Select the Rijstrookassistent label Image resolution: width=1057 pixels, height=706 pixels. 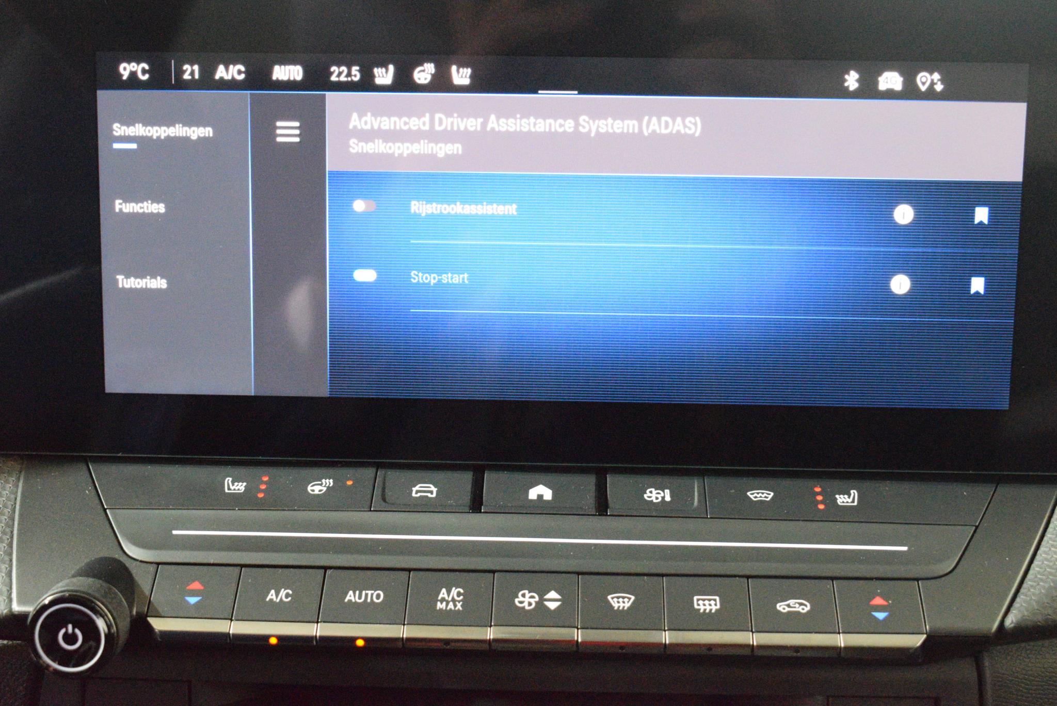(463, 208)
